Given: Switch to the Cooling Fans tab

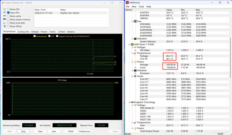Looking at the screenshot, I should coord(23,32).
